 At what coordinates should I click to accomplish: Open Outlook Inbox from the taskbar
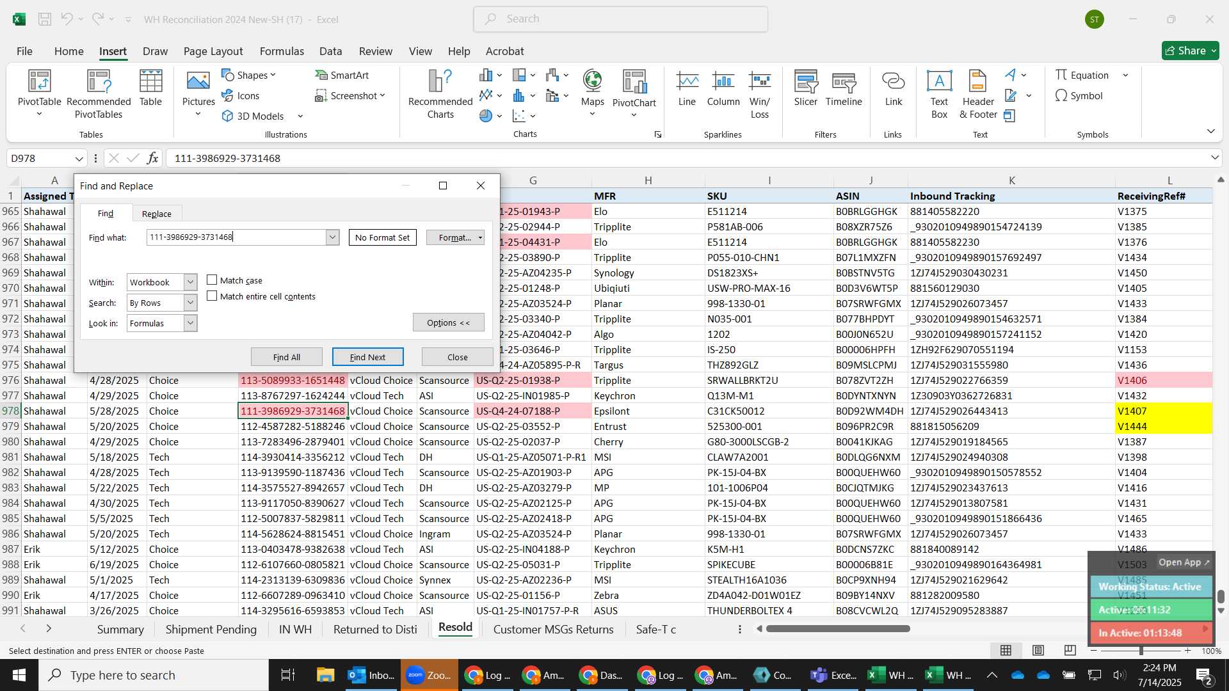[371, 675]
